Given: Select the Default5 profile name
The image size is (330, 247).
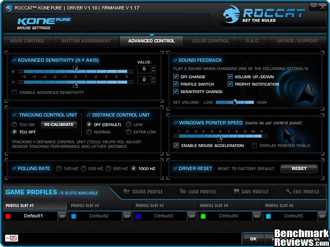Looking at the screenshot, I should point(293,216).
